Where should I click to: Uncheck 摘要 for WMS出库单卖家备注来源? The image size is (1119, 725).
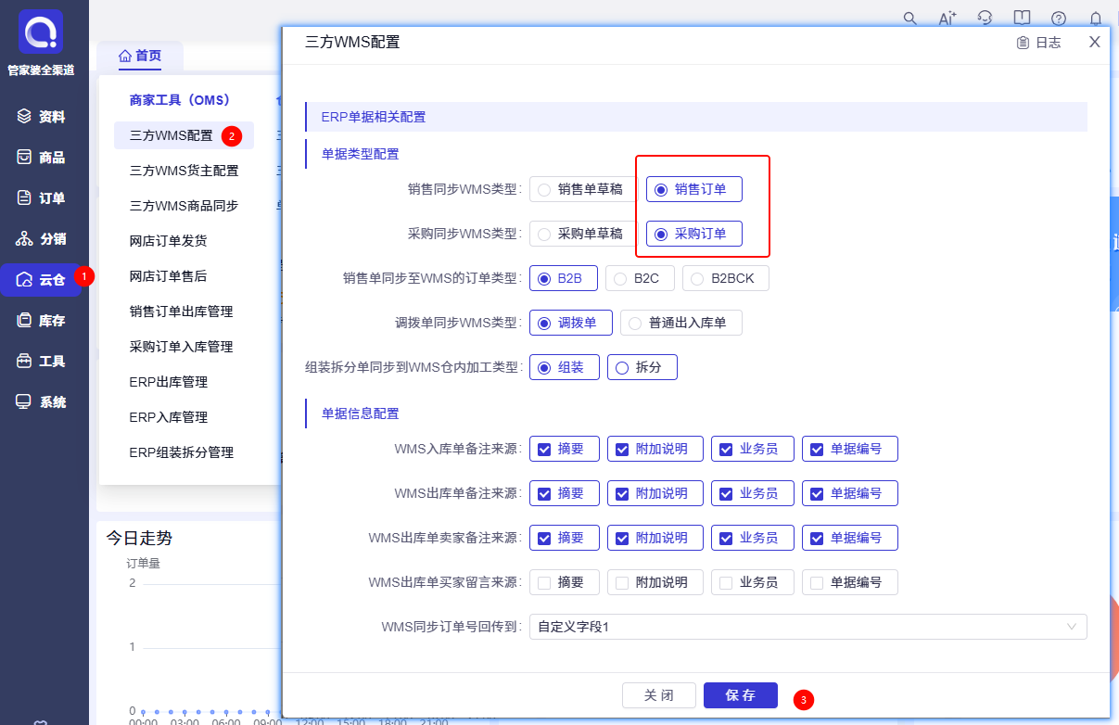click(565, 538)
